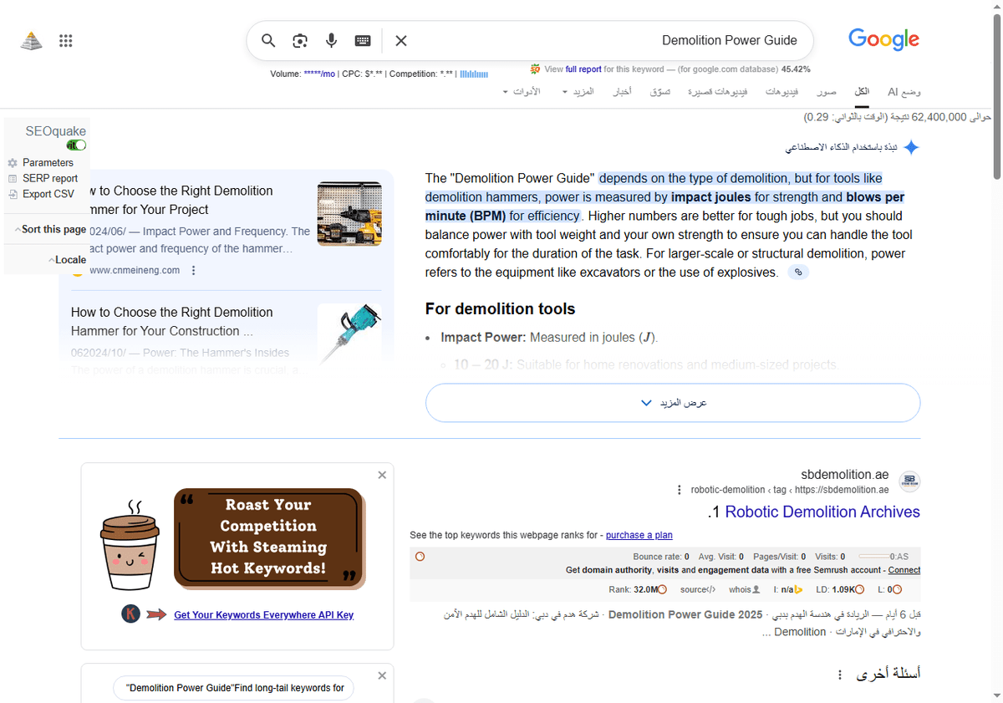Open the Robotic Demolition Archives result

tap(822, 512)
